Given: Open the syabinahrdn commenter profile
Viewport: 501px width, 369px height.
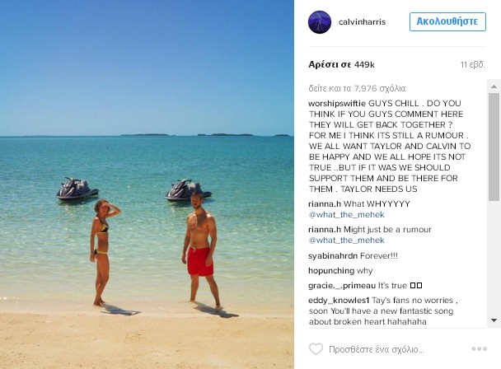Looking at the screenshot, I should click(333, 256).
